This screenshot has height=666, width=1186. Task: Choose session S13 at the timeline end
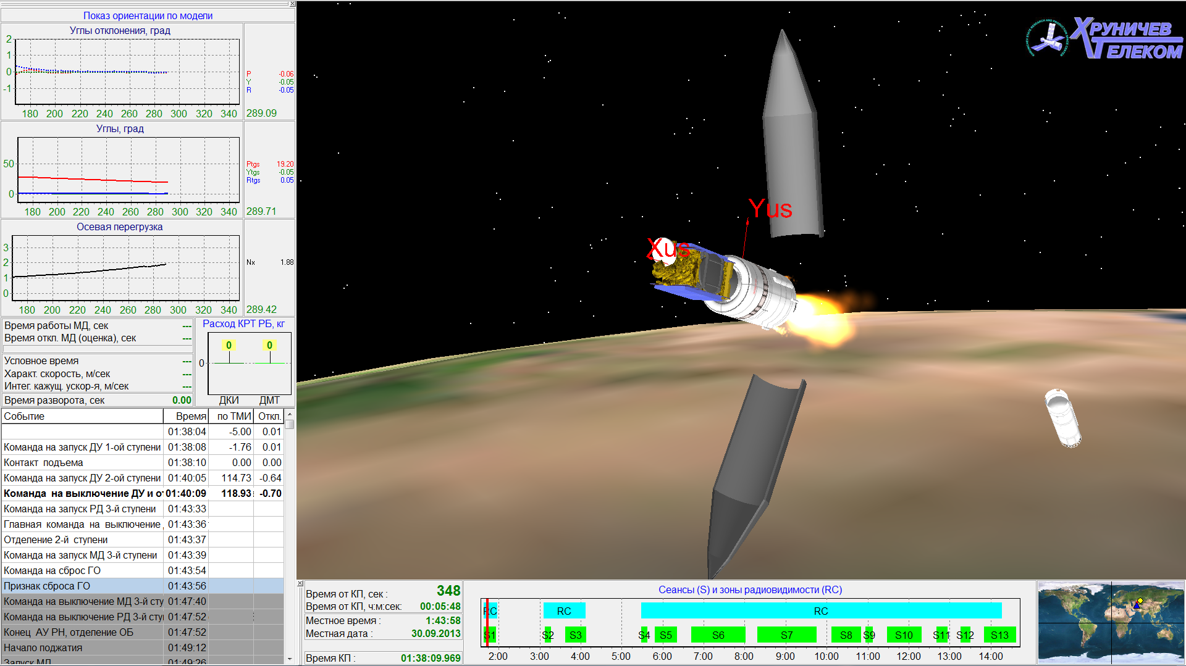[999, 635]
